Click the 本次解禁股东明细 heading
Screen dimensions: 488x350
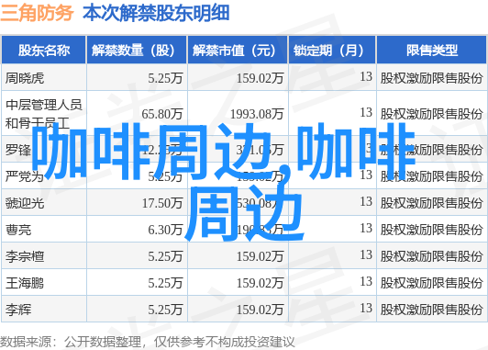[x=156, y=13]
